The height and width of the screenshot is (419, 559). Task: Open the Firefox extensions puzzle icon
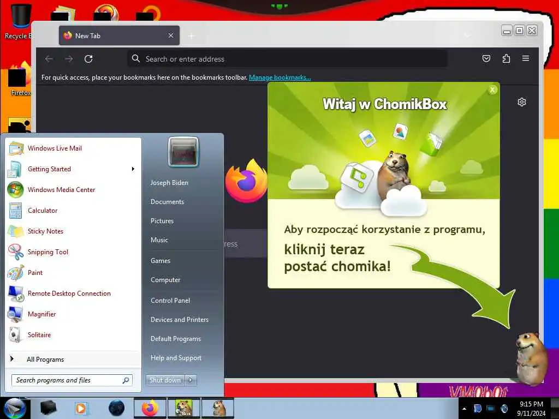506,58
